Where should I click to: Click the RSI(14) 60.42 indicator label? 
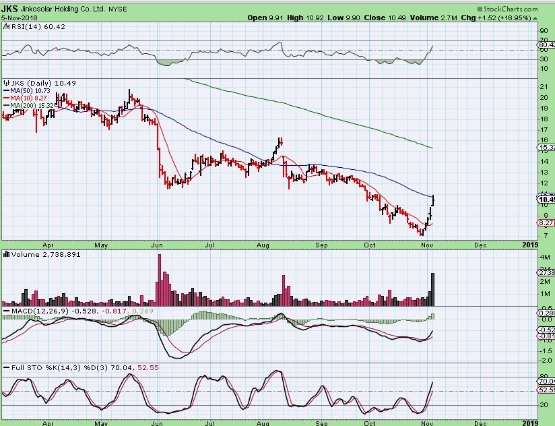(x=38, y=26)
